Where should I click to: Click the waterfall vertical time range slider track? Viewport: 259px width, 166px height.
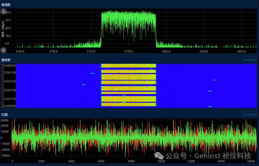tap(2, 85)
